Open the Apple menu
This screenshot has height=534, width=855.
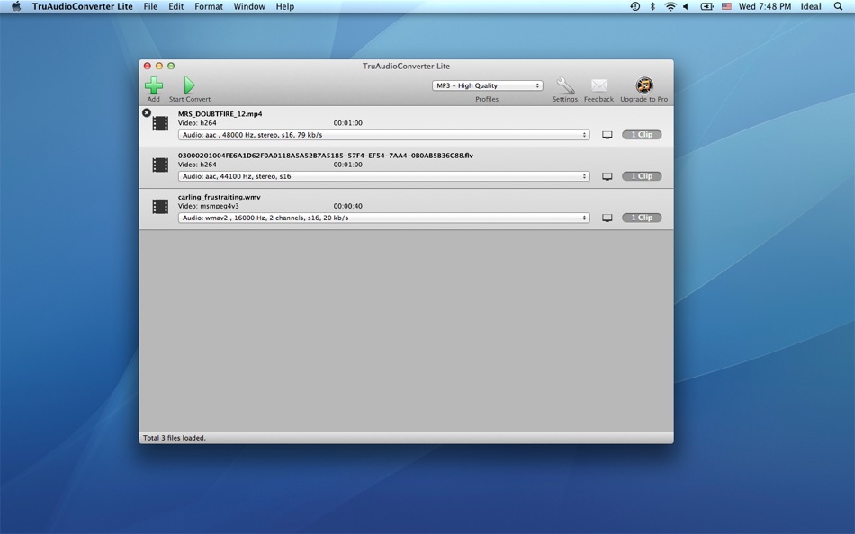[x=16, y=6]
